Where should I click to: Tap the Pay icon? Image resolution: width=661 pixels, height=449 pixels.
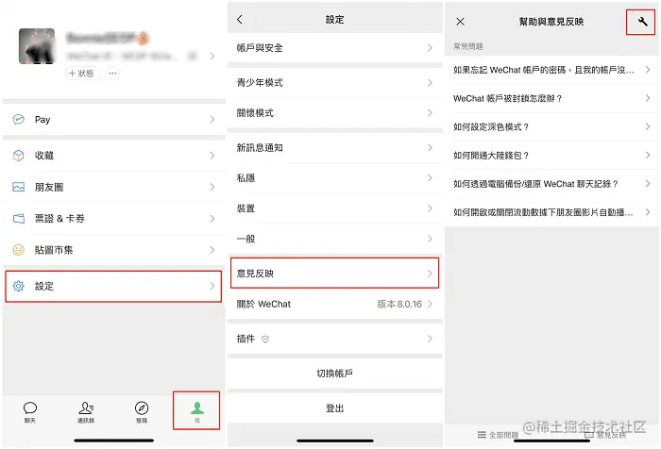pyautogui.click(x=18, y=119)
